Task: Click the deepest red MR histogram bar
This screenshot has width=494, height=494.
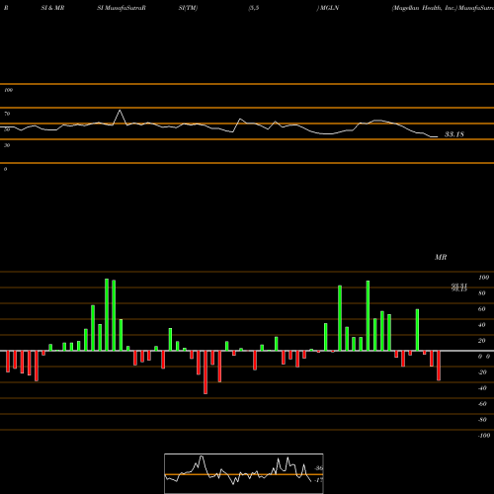Action: click(206, 372)
